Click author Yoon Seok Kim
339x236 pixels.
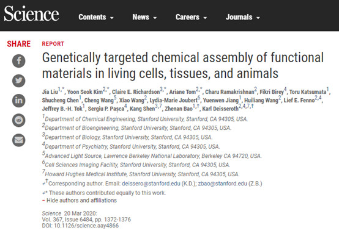pos(85,92)
